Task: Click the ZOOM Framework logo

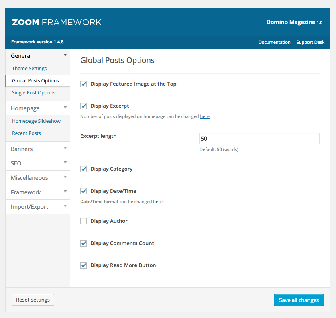Action: click(x=57, y=22)
